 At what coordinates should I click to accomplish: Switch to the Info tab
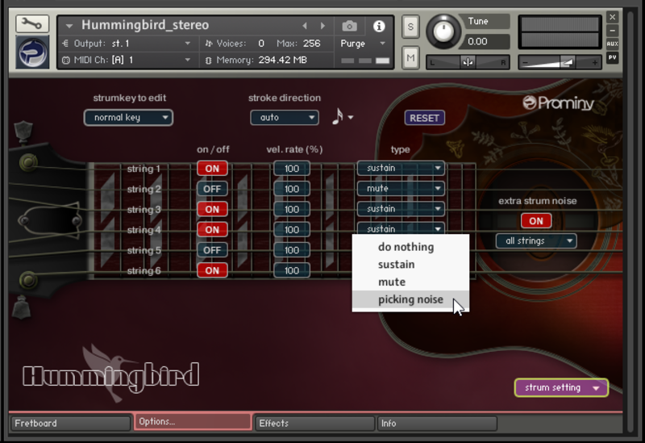[x=437, y=424]
